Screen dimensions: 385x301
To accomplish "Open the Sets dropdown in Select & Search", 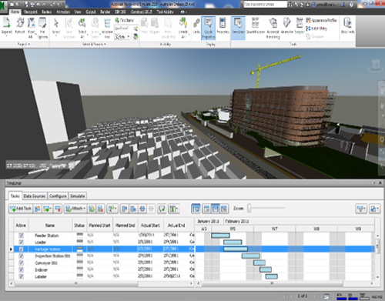I will (122, 37).
